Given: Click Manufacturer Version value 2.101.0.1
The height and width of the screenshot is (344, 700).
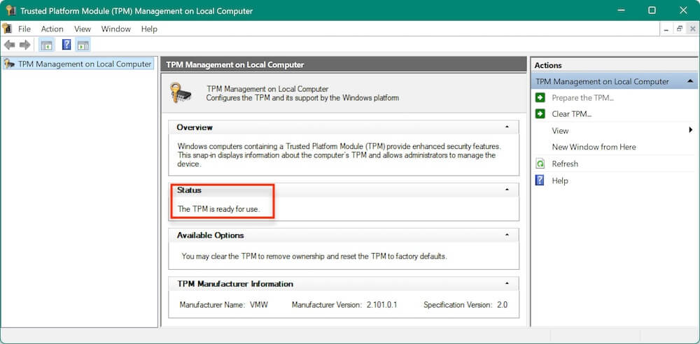Looking at the screenshot, I should point(381,305).
